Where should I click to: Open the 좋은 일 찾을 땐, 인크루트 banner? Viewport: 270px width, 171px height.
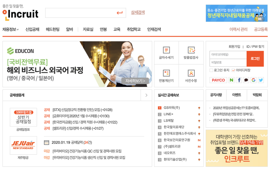tap(236, 148)
